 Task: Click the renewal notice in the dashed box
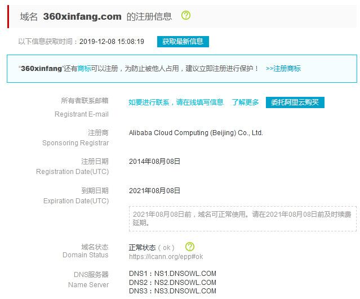tap(243, 218)
